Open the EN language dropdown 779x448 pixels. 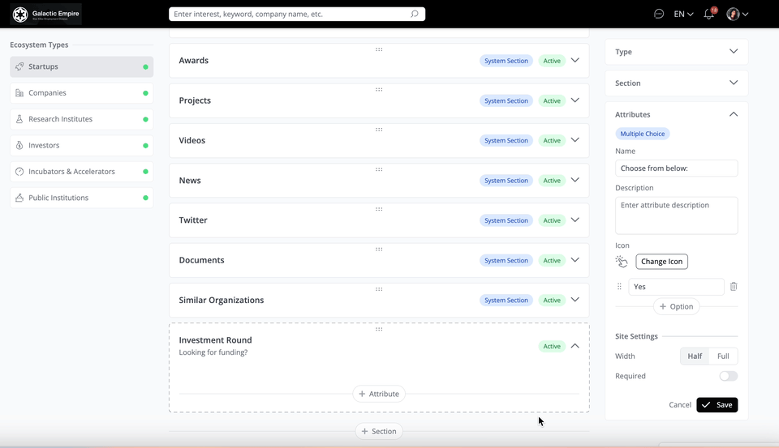[683, 14]
